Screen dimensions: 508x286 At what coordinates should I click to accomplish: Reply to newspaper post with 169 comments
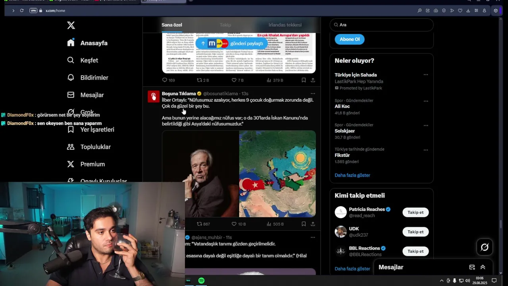point(169,80)
